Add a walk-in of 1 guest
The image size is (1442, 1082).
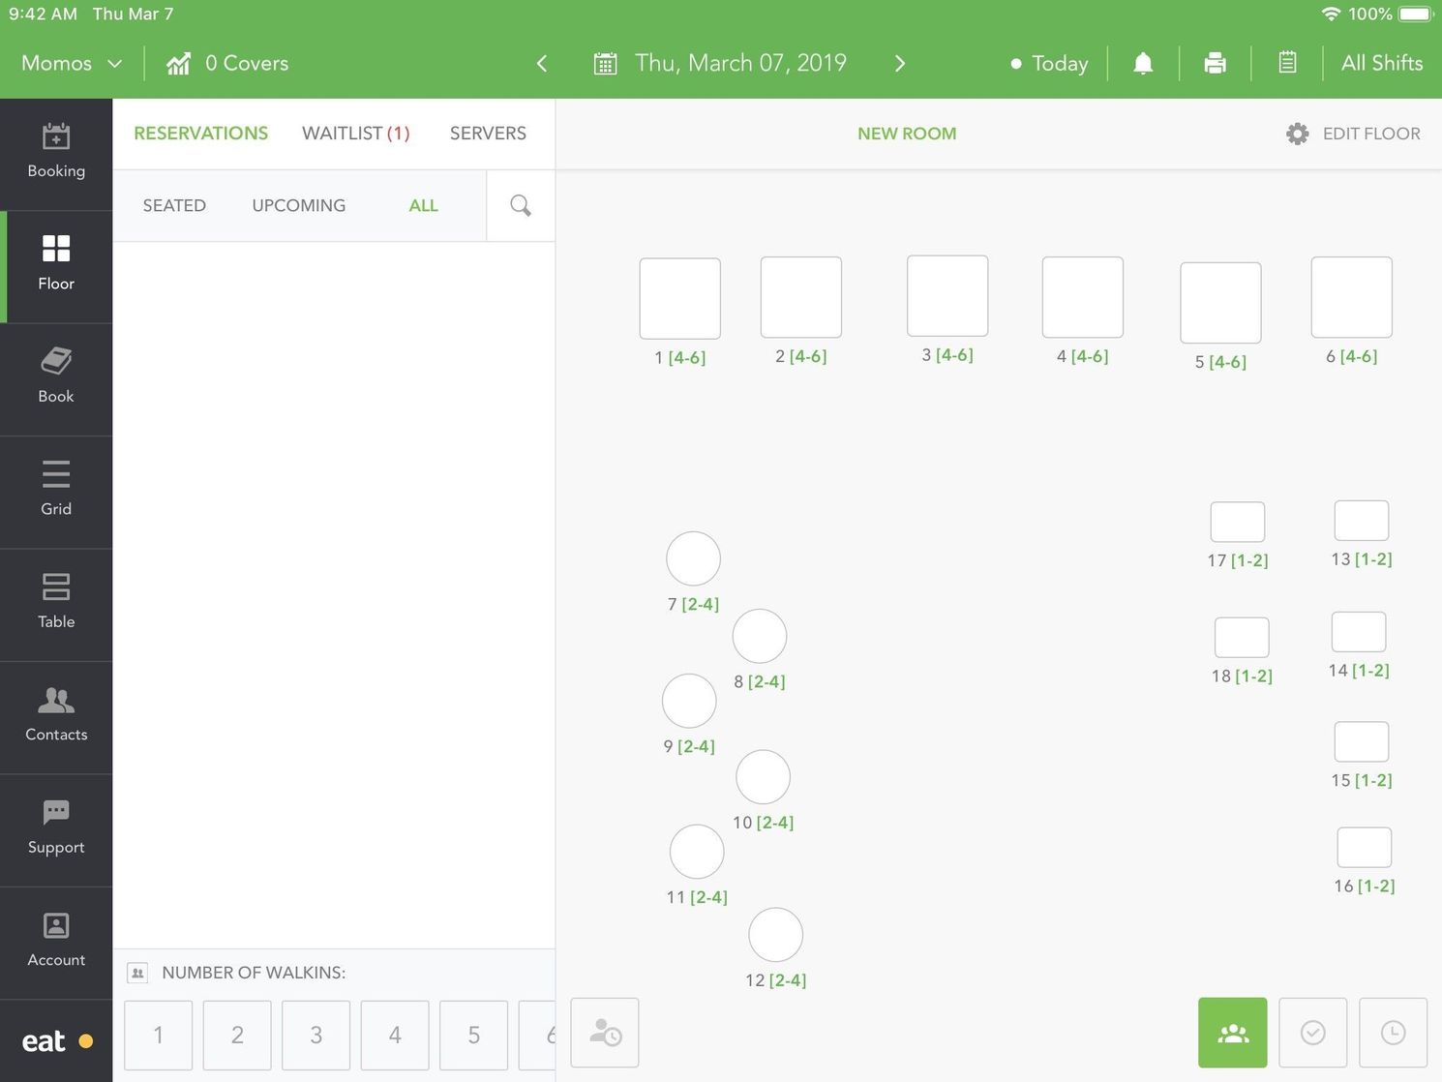tap(159, 1036)
